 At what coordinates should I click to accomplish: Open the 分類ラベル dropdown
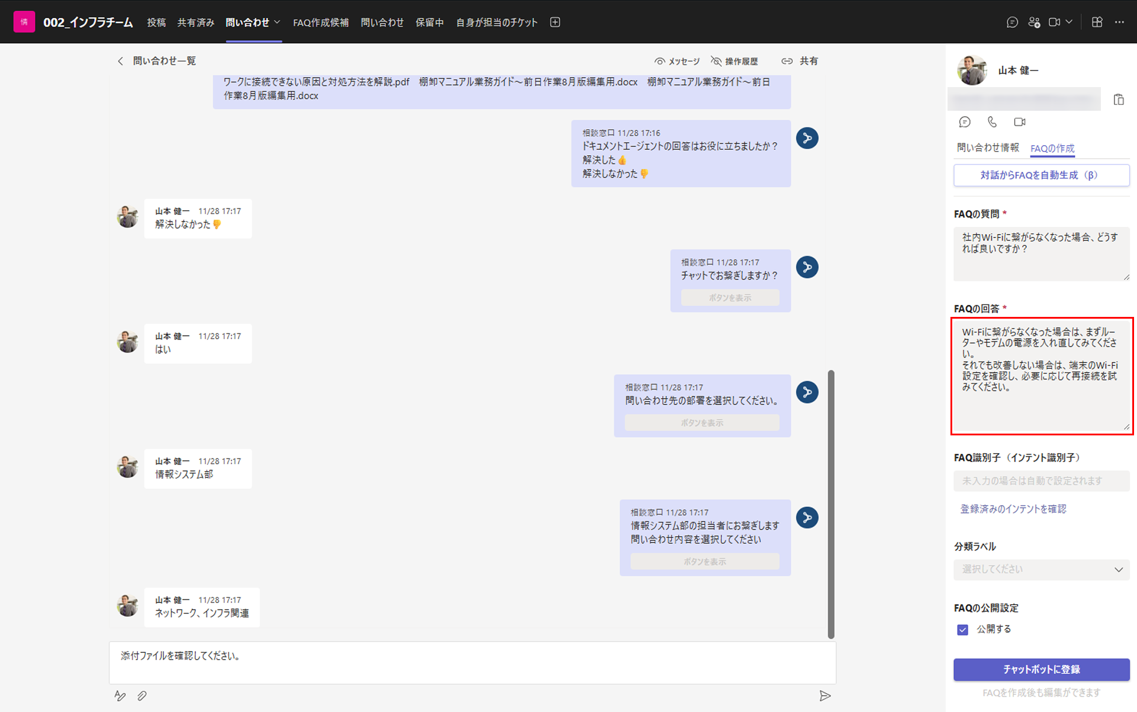[1041, 569]
